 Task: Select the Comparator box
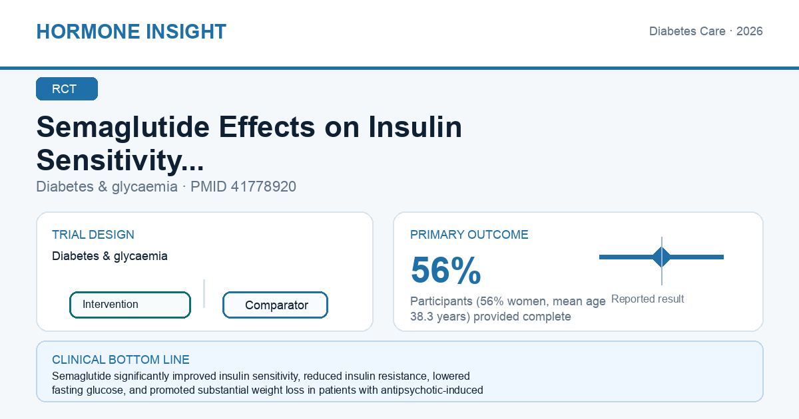coord(276,305)
